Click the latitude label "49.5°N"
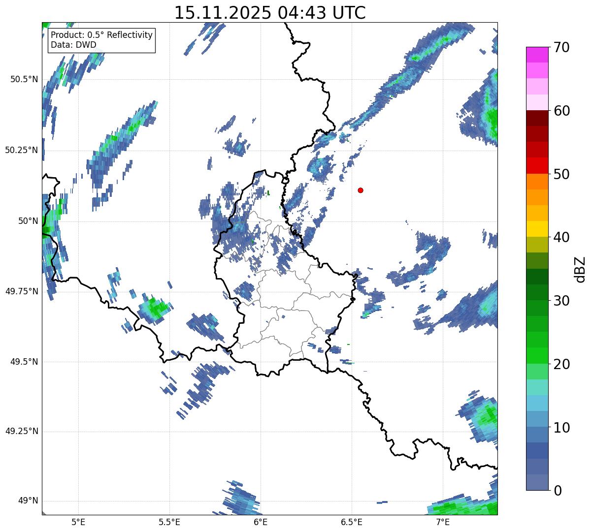The height and width of the screenshot is (532, 592). pyautogui.click(x=24, y=362)
